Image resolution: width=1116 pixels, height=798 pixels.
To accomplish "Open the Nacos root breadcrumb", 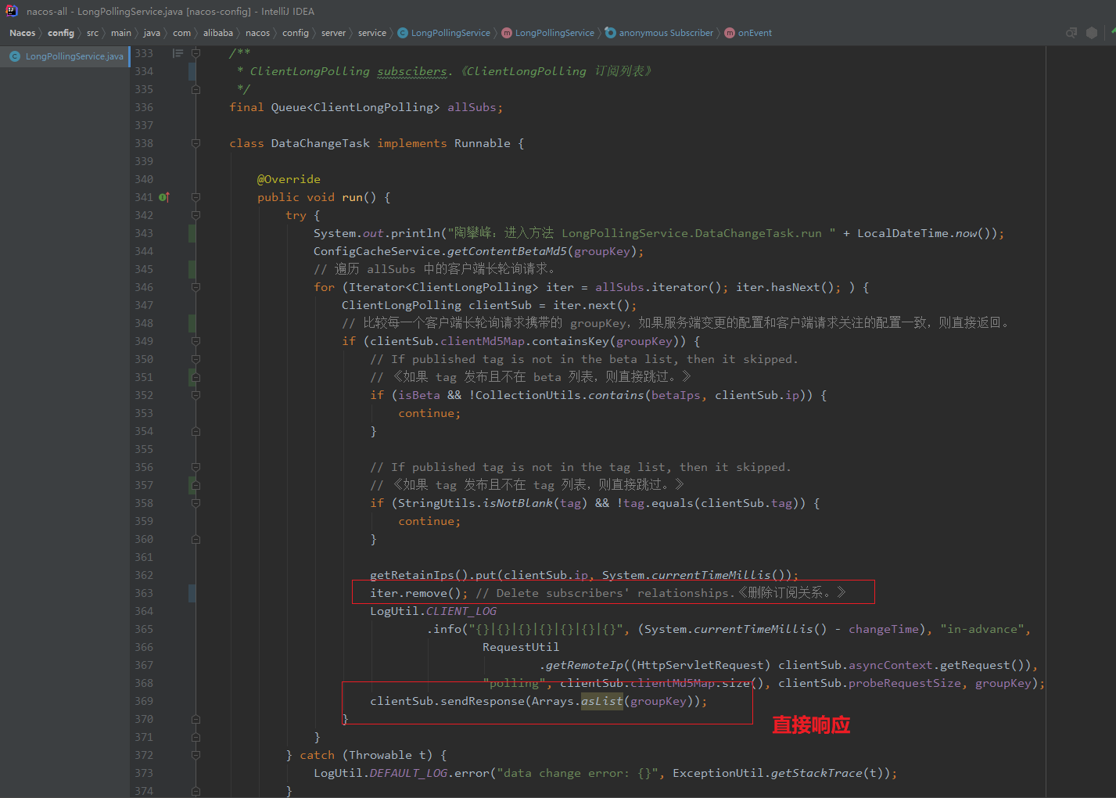I will click(x=22, y=33).
